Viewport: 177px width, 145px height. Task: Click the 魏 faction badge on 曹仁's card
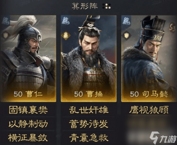5,21
